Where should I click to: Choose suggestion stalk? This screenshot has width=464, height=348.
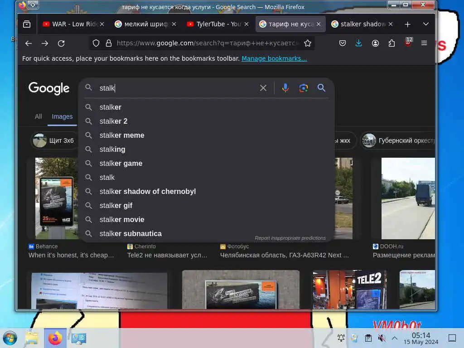[206, 177]
